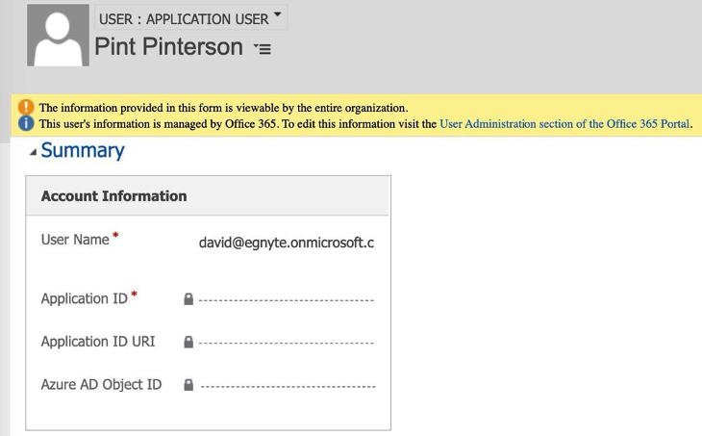Click the user avatar placeholder image
The height and width of the screenshot is (436, 702).
click(58, 36)
